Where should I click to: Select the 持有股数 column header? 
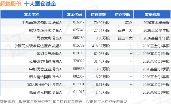click(x=98, y=15)
